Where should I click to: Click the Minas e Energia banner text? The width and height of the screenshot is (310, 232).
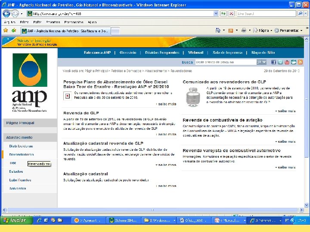click(x=34, y=41)
